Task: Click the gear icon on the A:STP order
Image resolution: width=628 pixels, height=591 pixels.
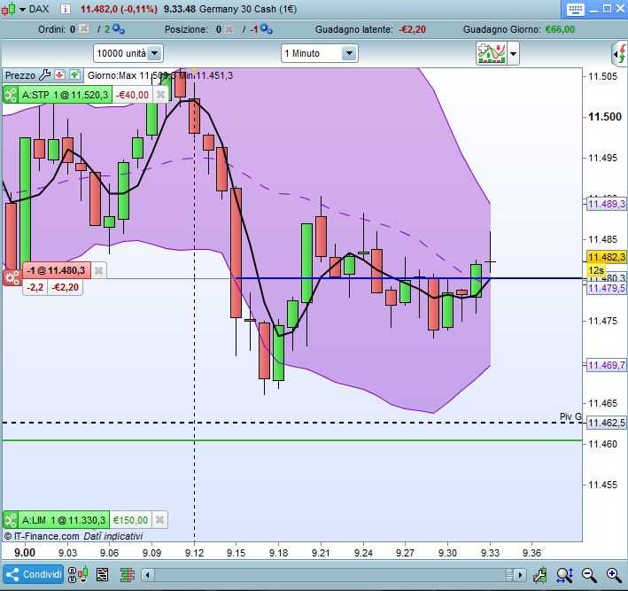Action: tap(11, 95)
